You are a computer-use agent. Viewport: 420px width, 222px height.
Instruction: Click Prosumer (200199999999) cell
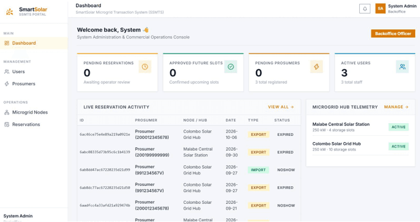[x=152, y=152]
